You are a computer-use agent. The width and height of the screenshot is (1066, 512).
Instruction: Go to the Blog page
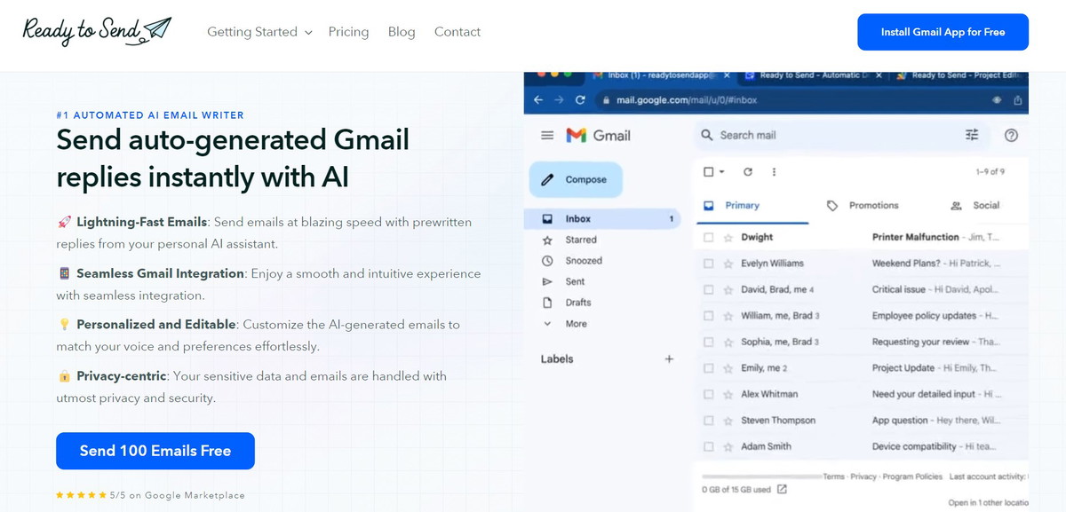tap(402, 32)
